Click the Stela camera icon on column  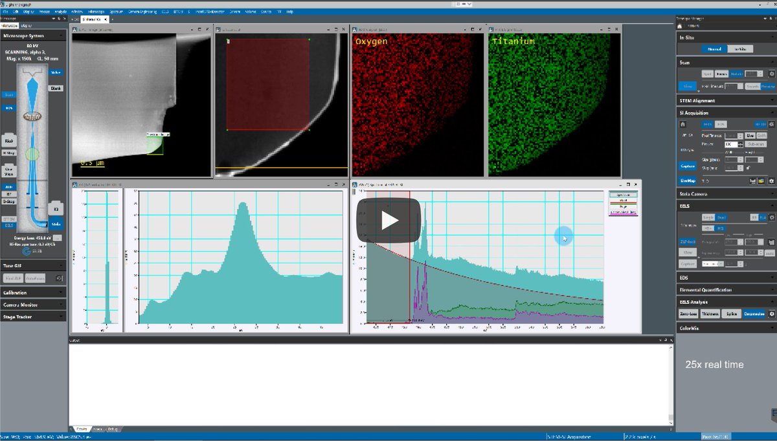click(x=56, y=224)
